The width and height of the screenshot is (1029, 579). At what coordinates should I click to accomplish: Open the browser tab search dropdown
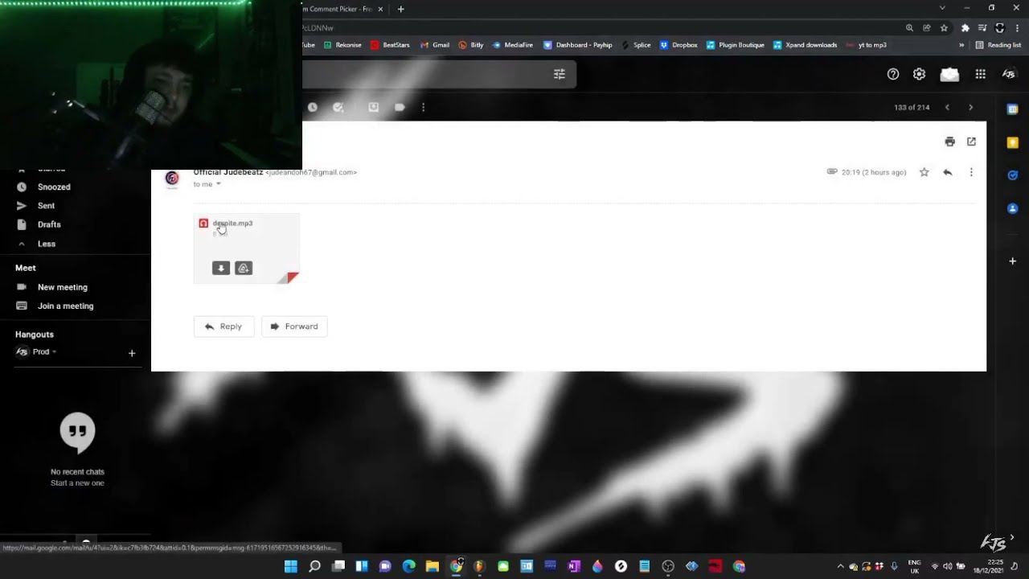(x=942, y=8)
